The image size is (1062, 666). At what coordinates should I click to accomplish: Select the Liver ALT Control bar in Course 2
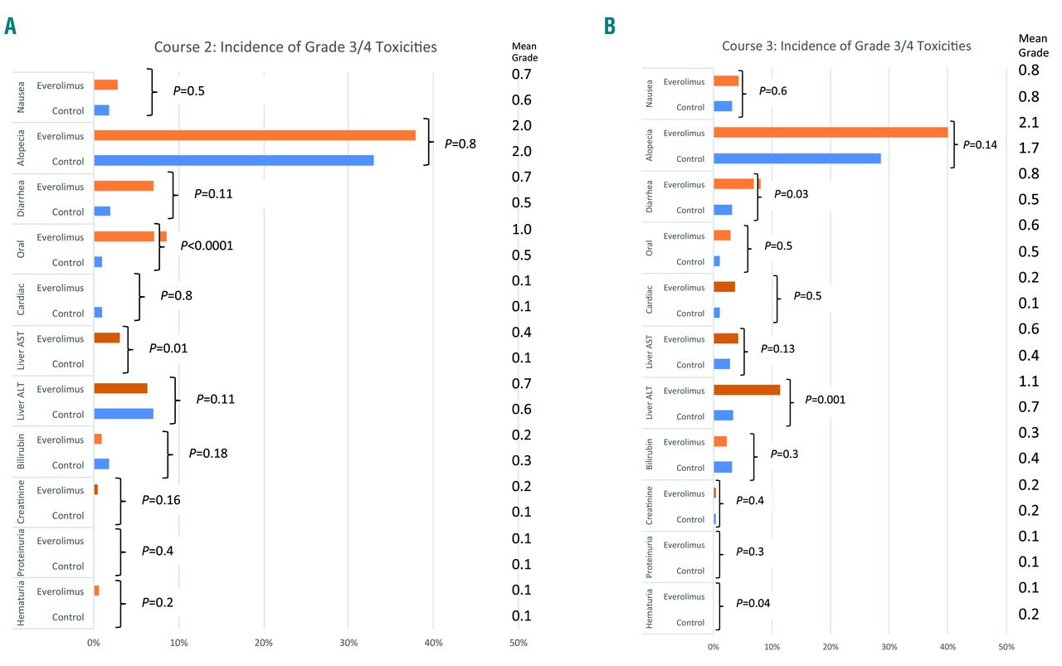point(124,414)
